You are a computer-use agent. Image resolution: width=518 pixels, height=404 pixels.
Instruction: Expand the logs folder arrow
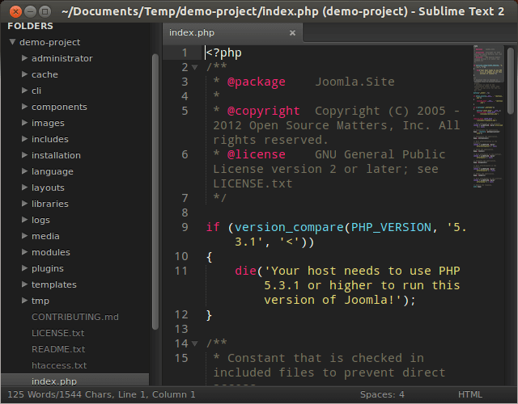(24, 220)
